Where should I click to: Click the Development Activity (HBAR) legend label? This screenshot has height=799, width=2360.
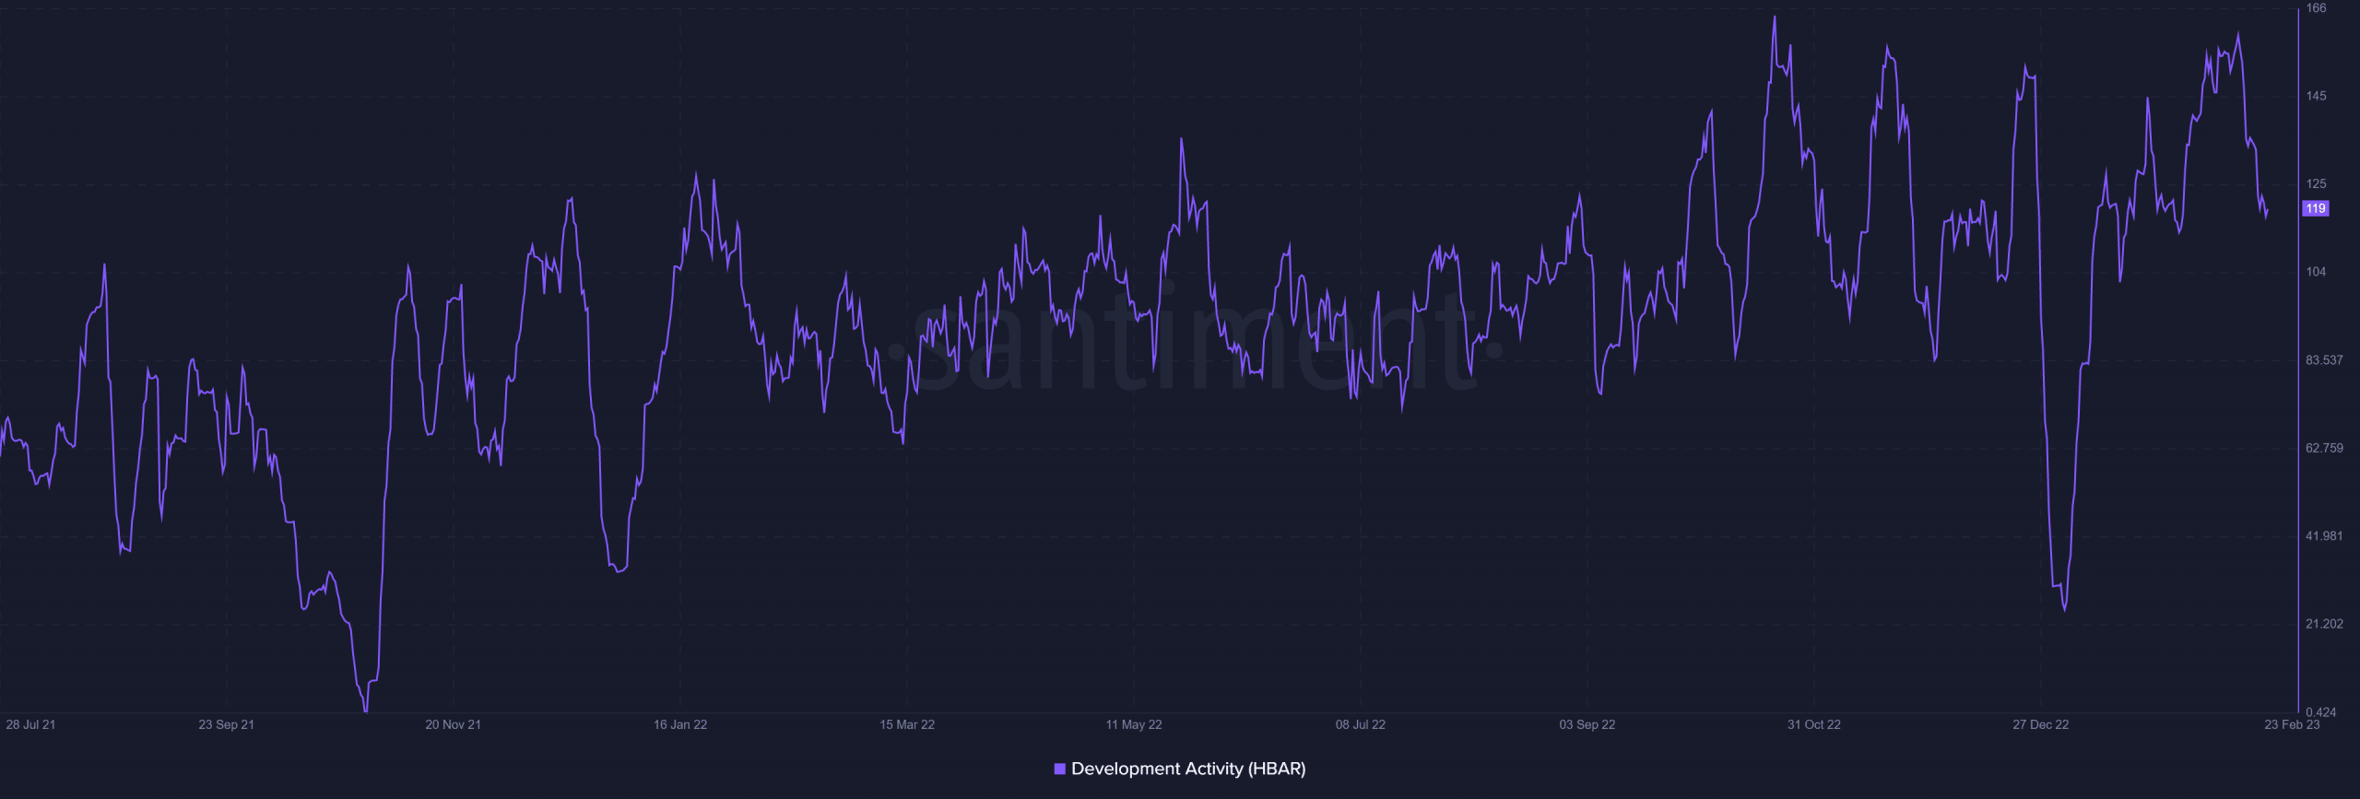pyautogui.click(x=1188, y=769)
